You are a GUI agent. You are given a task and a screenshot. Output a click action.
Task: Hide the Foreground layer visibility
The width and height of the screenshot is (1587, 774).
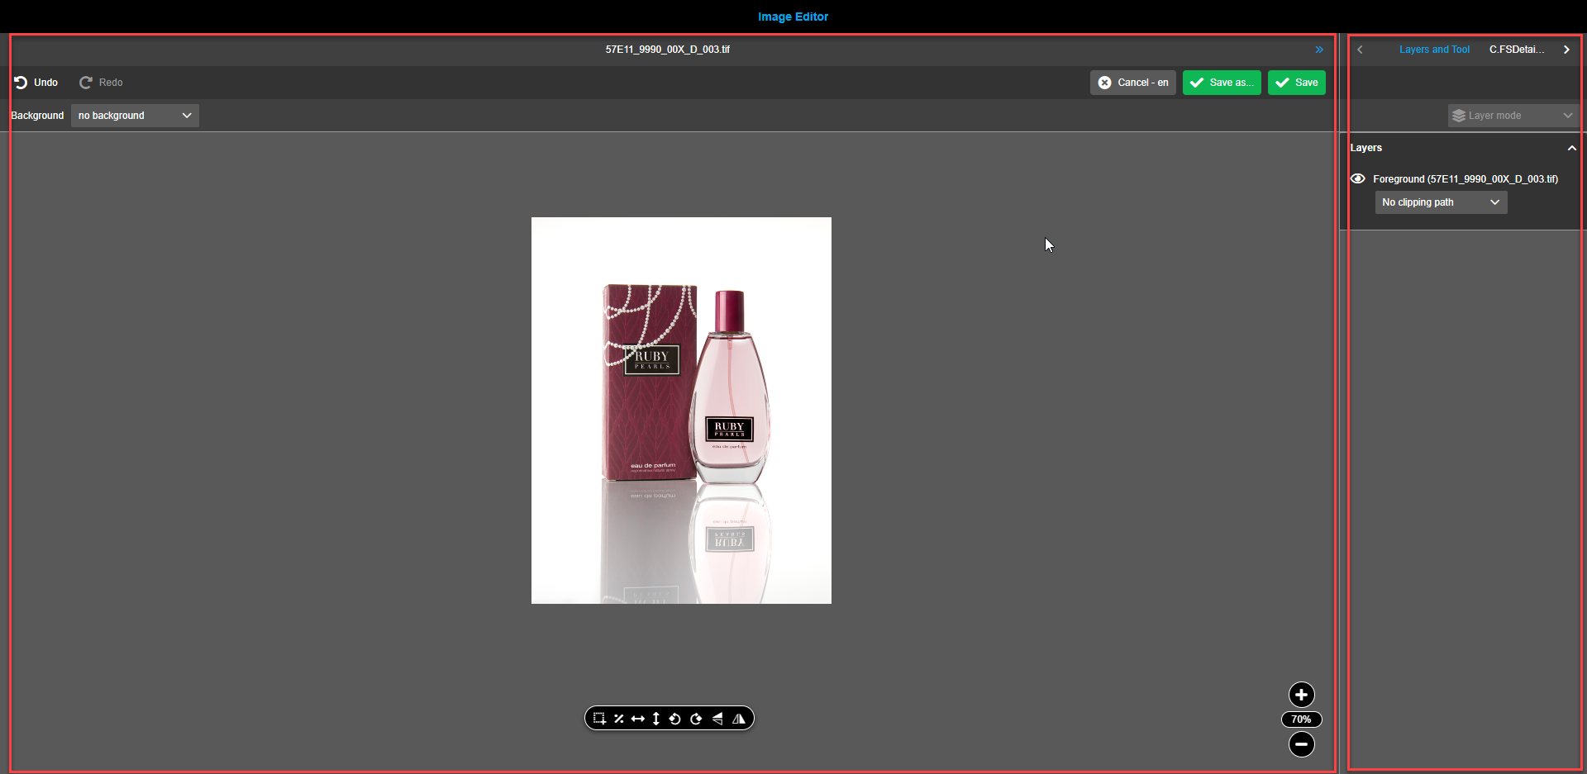pyautogui.click(x=1357, y=178)
